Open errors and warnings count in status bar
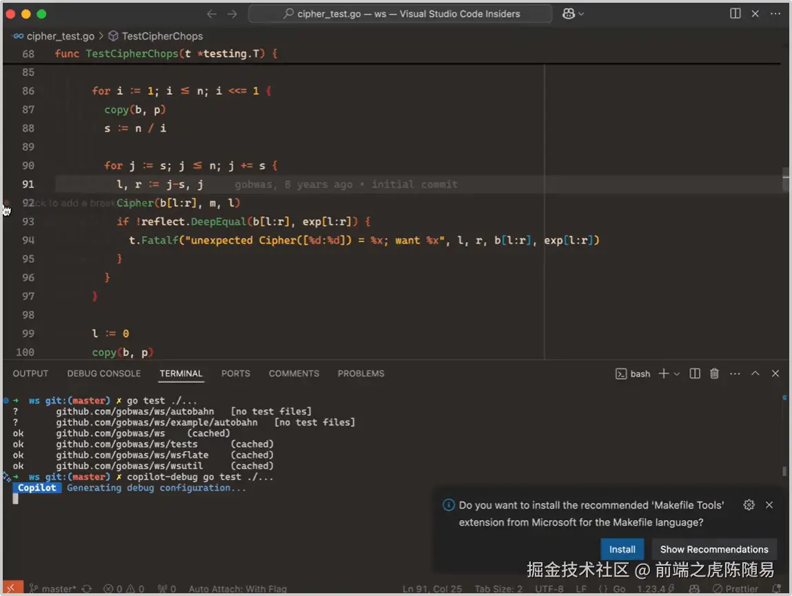The height and width of the screenshot is (596, 792). [x=124, y=588]
